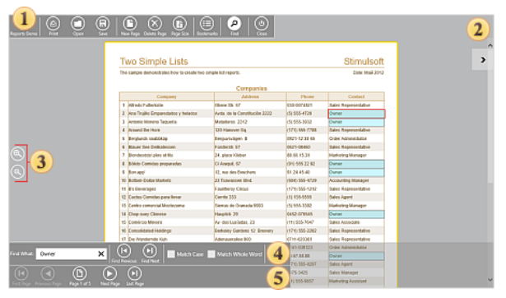The width and height of the screenshot is (506, 298).
Task: Open a report with the Open icon
Action: pyautogui.click(x=78, y=24)
